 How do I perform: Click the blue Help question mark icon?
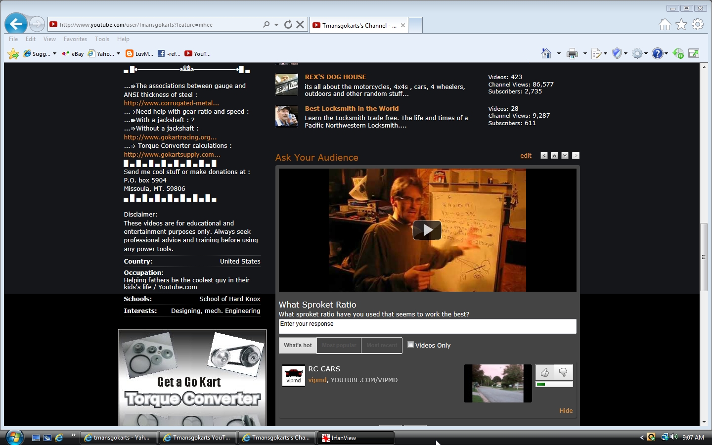coord(657,53)
